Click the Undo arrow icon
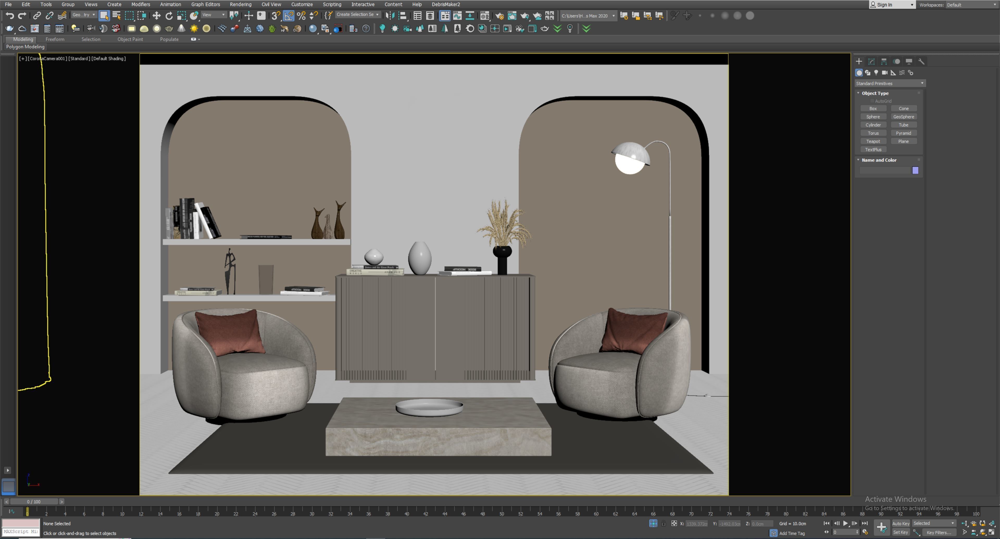The width and height of the screenshot is (1000, 539). [10, 16]
